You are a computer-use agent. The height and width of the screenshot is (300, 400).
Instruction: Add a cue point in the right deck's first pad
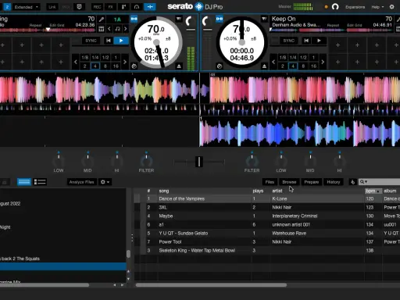click(337, 45)
